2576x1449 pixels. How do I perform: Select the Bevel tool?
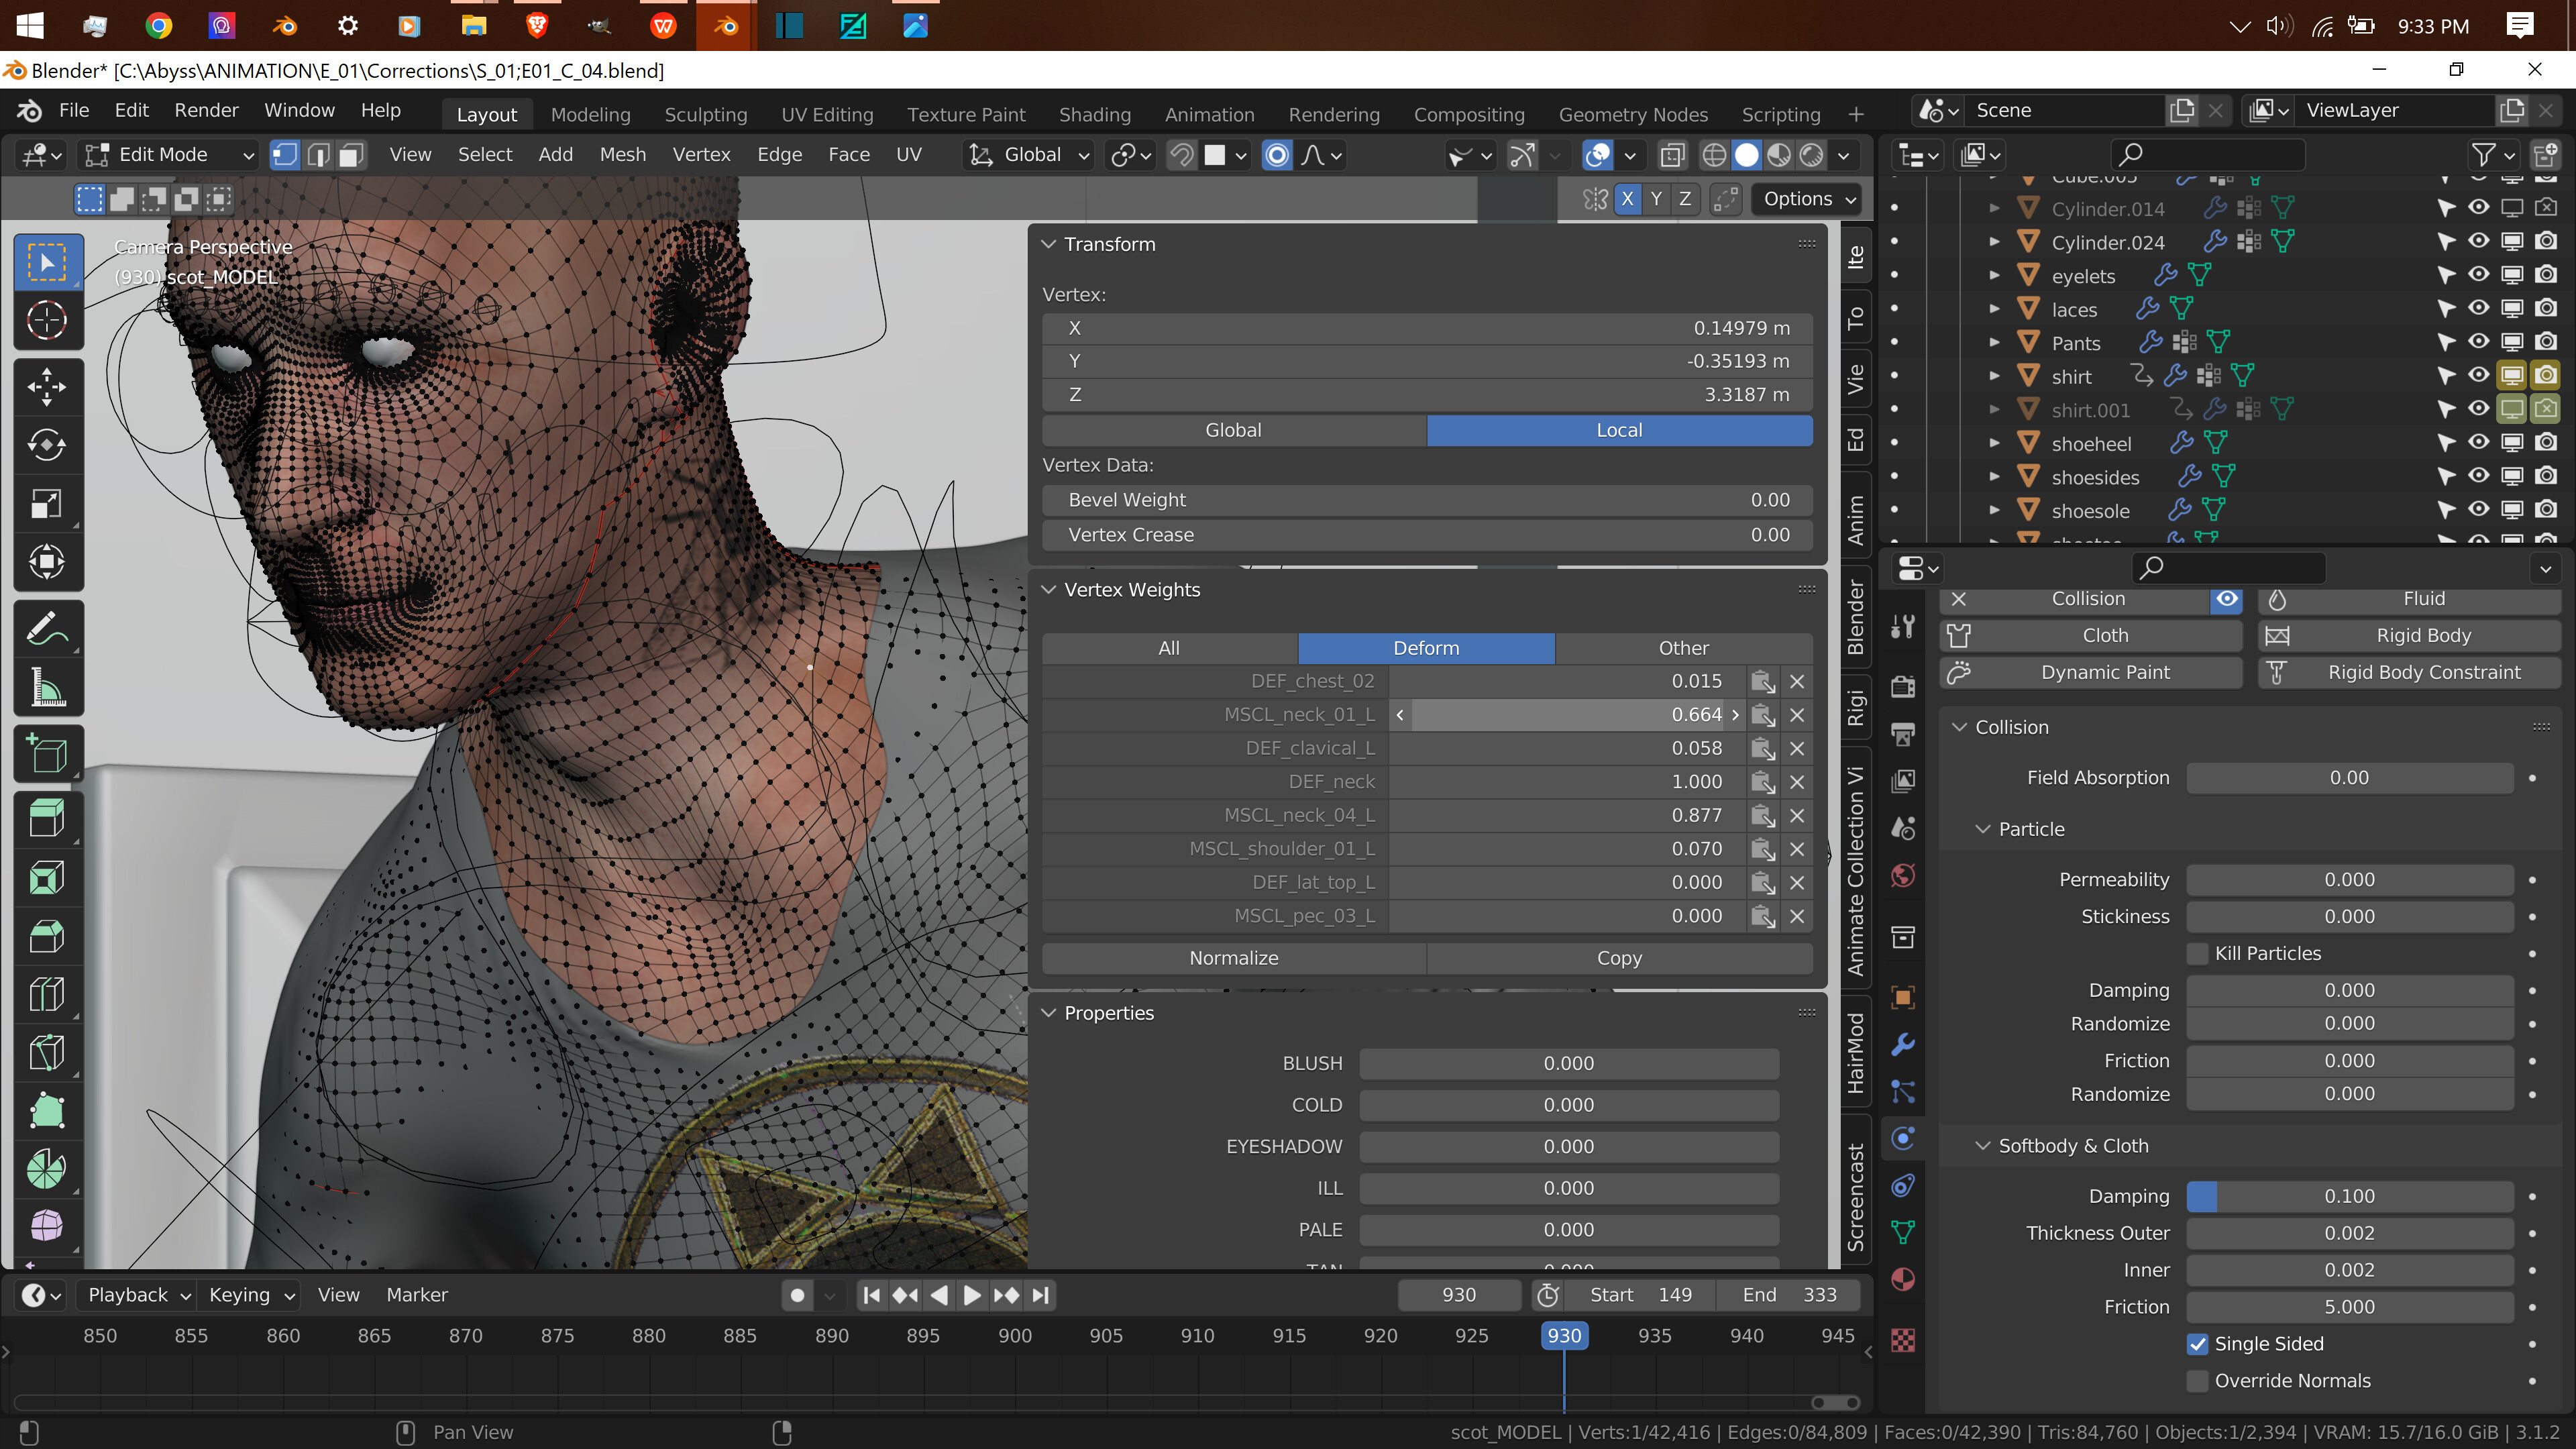(x=47, y=936)
